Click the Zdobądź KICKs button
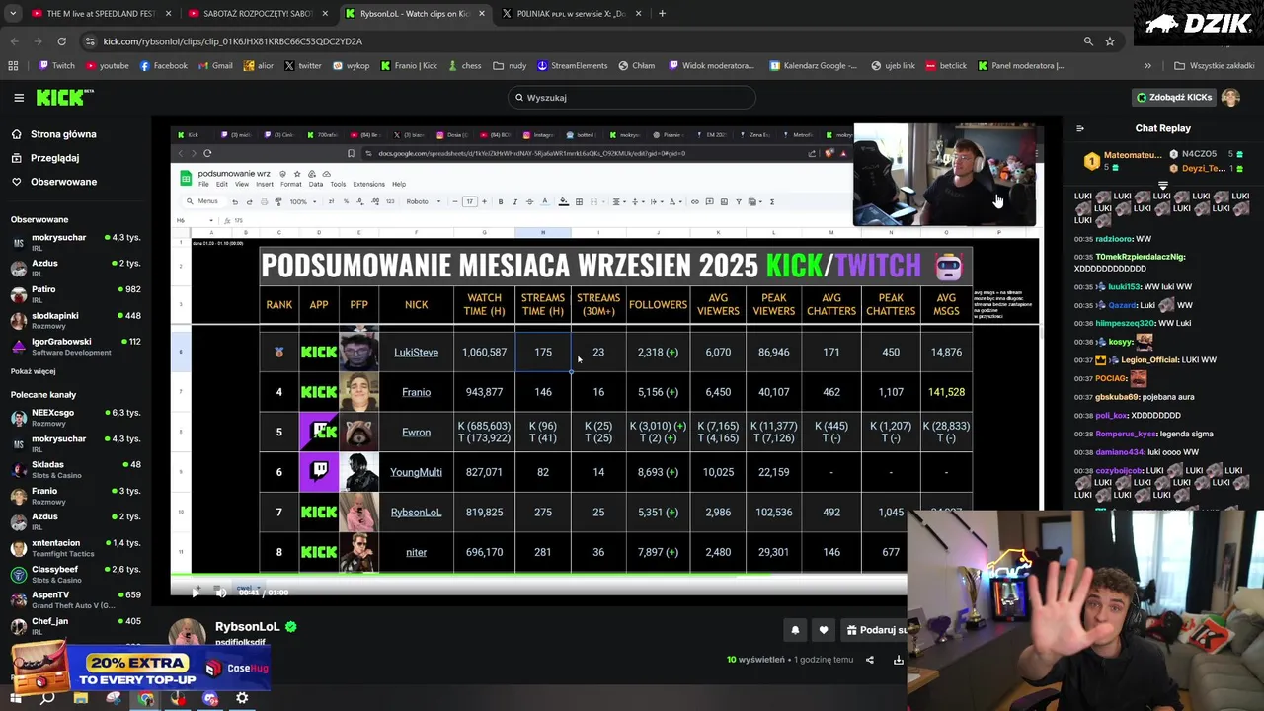This screenshot has height=711, width=1264. 1173,97
